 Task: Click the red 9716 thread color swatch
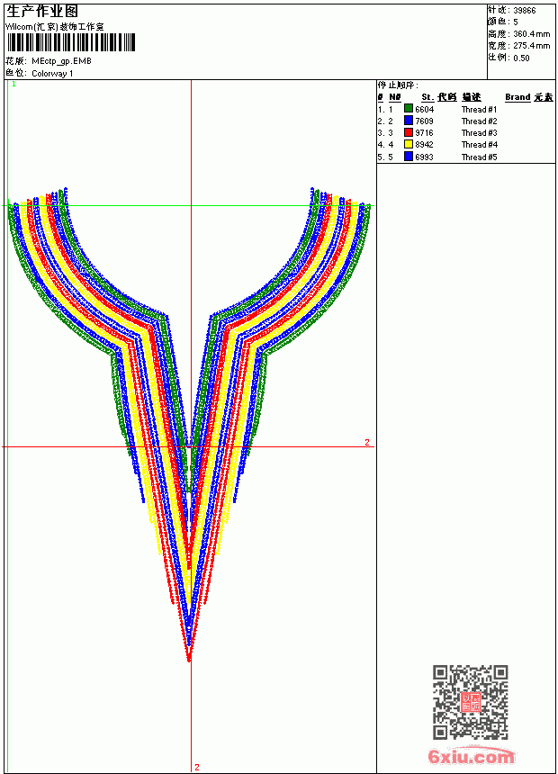(x=409, y=132)
